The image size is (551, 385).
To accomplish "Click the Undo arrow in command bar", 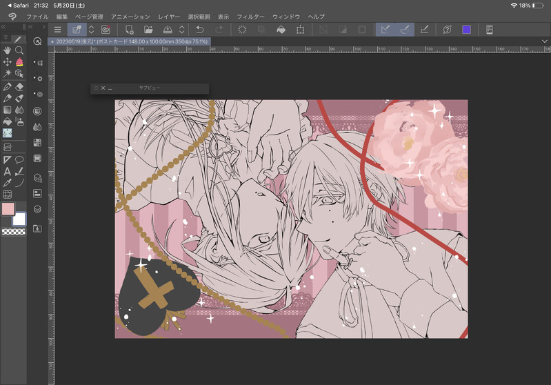I will coord(200,30).
